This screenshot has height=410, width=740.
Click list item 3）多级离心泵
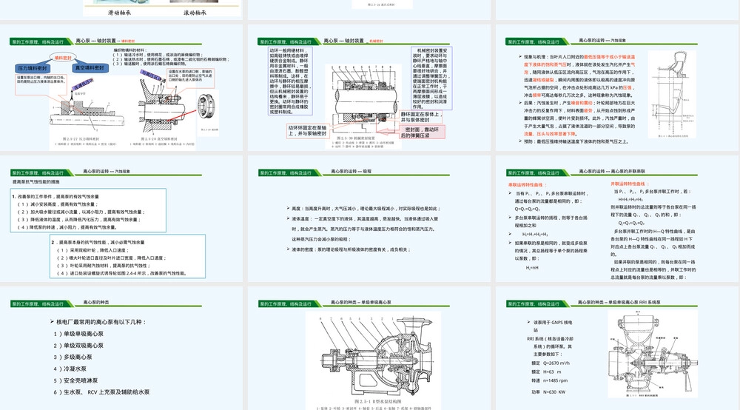coord(73,357)
